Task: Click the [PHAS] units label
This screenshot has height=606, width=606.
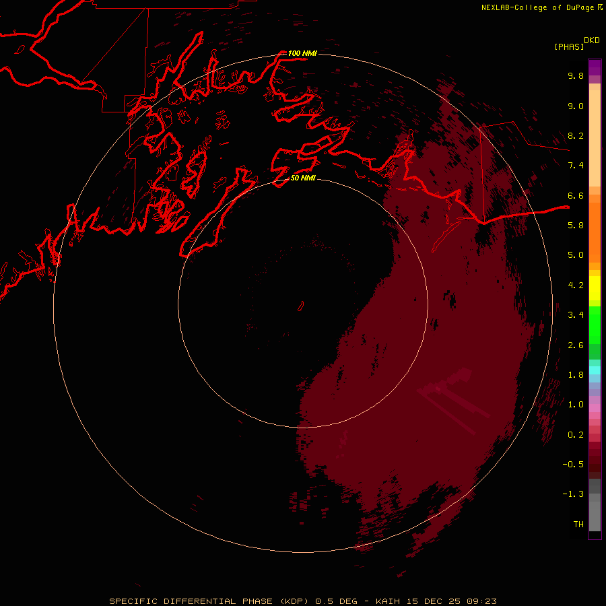Action: coord(569,46)
